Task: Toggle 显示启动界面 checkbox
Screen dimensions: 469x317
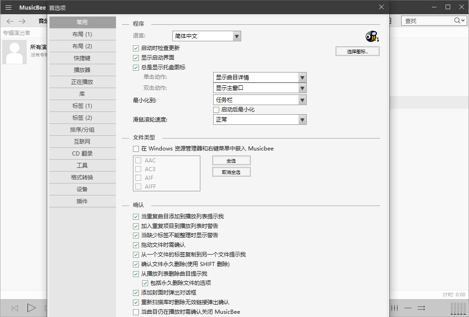Action: click(136, 58)
